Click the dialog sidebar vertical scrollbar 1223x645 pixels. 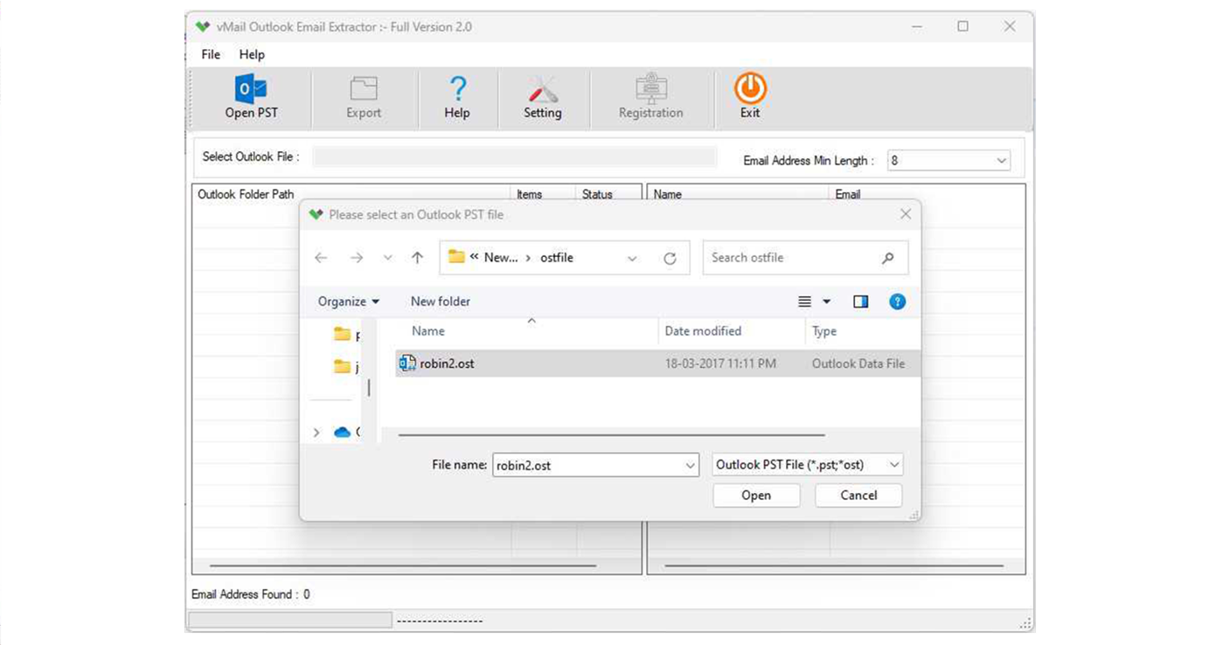(369, 387)
